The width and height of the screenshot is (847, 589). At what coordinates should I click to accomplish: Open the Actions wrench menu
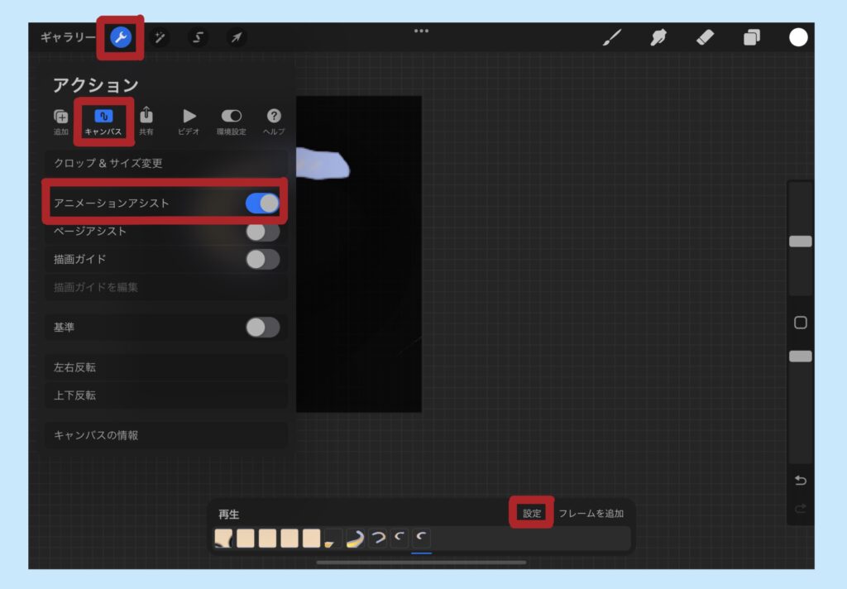[121, 37]
